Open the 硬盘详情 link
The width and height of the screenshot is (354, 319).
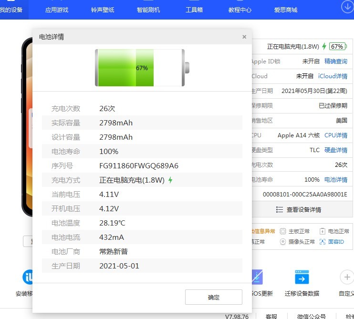[336, 150]
